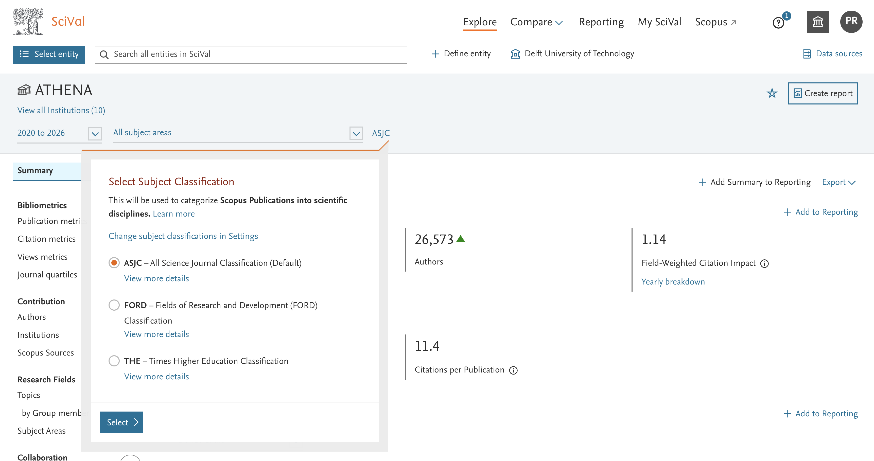Click the Select entity button
Screen dimensions: 874x461
[49, 55]
